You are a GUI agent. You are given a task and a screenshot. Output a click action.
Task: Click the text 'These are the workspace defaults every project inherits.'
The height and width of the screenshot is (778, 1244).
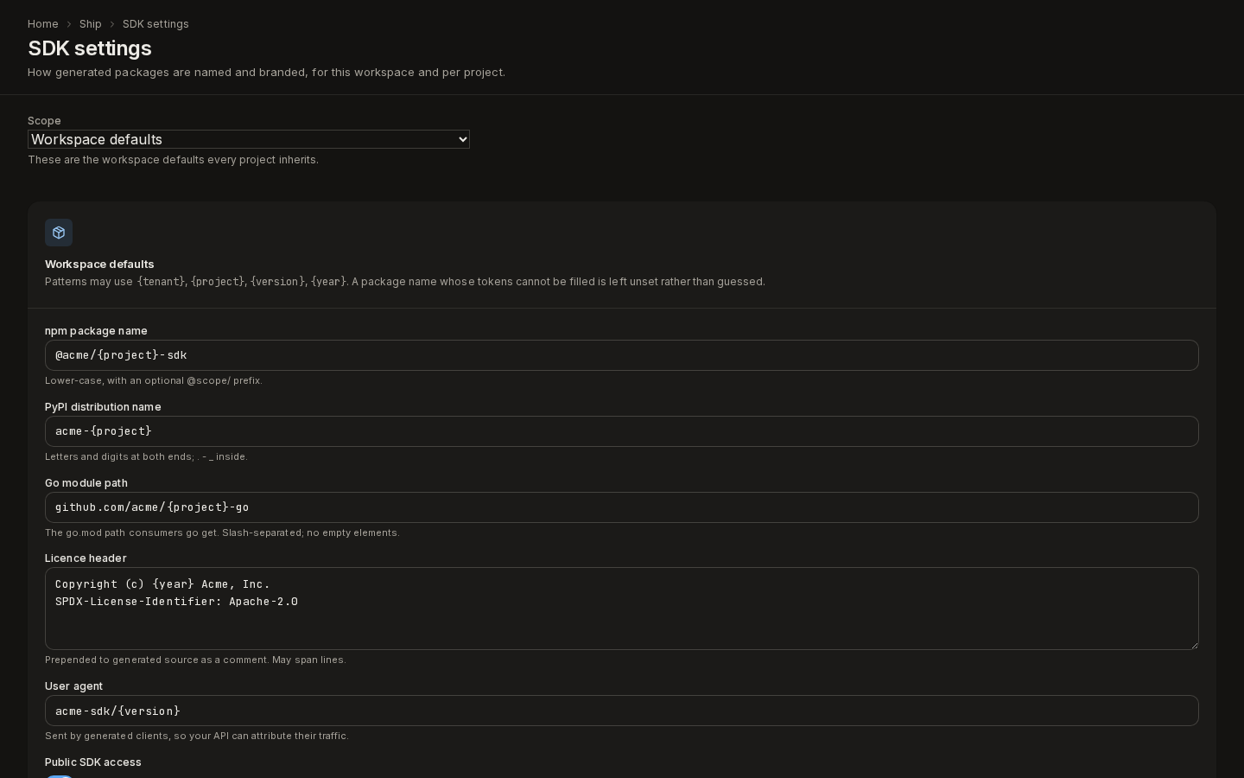(x=173, y=160)
